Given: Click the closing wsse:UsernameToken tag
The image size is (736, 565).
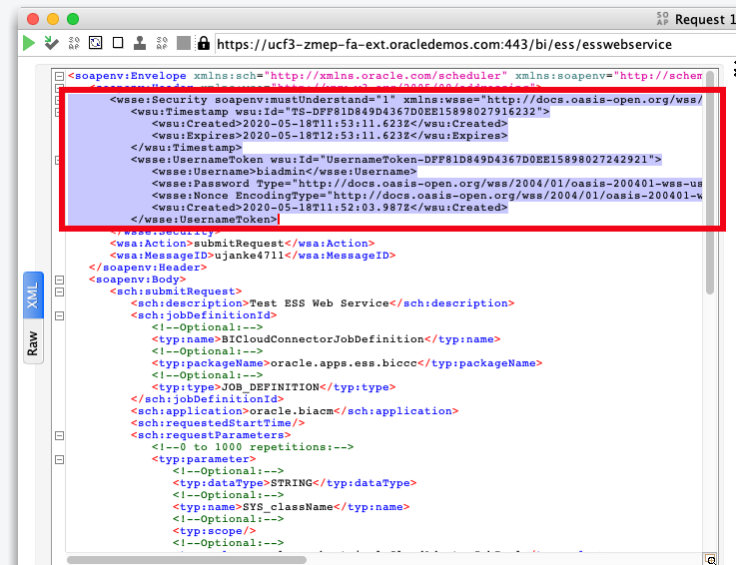Looking at the screenshot, I should [x=204, y=220].
